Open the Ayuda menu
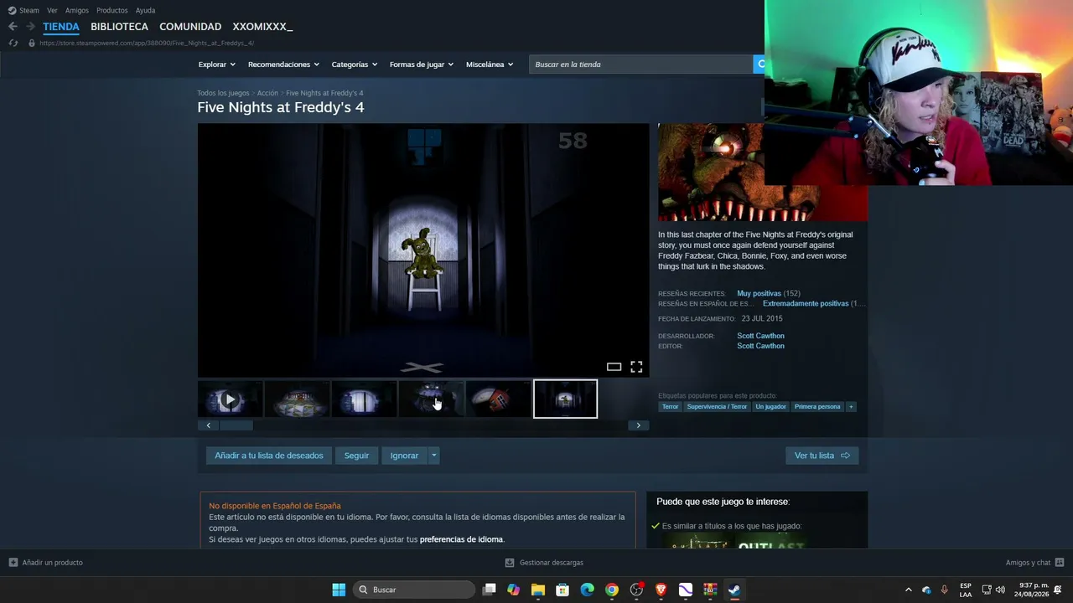 click(x=145, y=10)
